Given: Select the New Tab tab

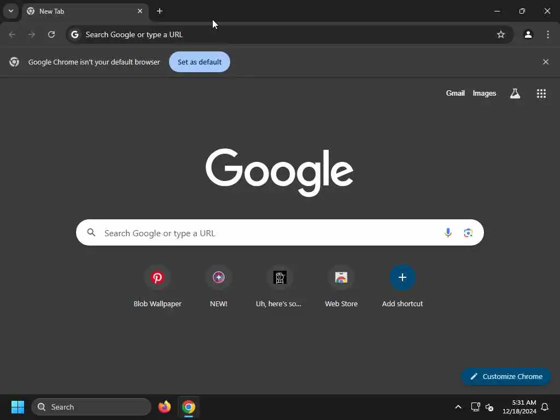Looking at the screenshot, I should pos(85,11).
